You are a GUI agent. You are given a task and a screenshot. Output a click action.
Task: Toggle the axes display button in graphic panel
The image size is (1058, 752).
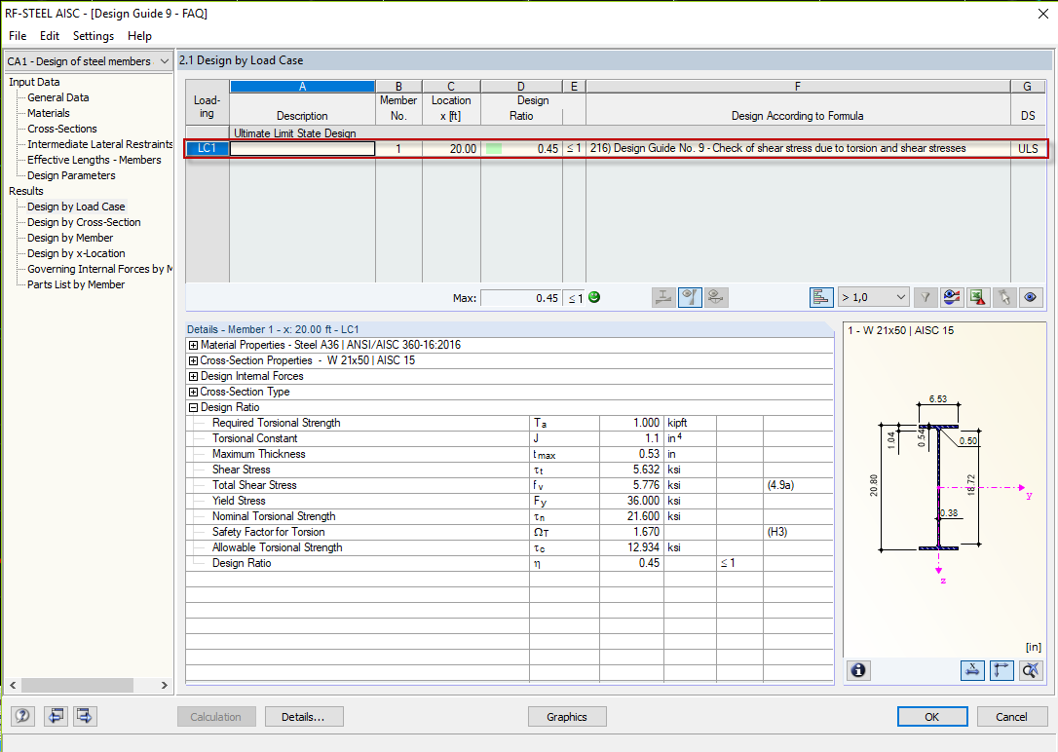click(x=1001, y=670)
